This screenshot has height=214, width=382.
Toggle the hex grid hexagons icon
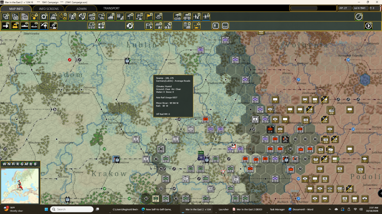coord(34,16)
